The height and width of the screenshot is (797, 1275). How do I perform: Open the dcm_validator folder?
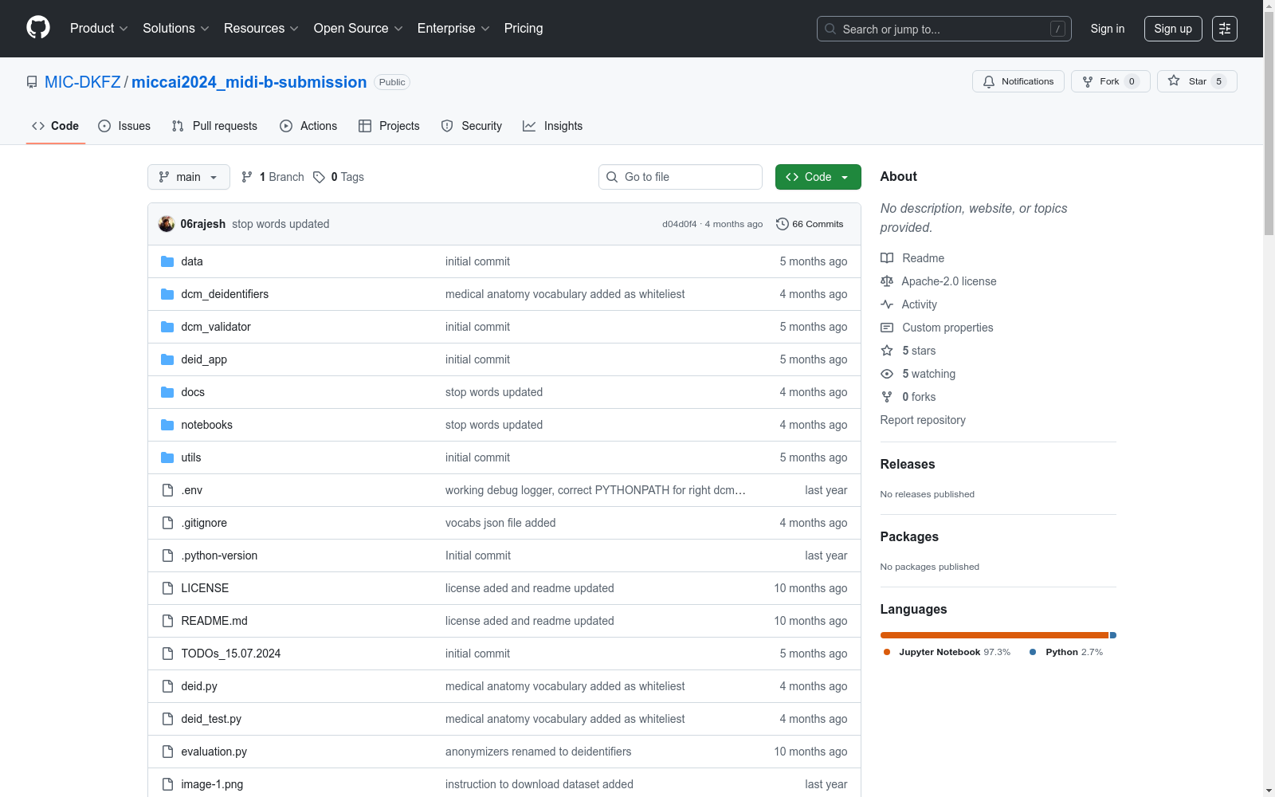(x=216, y=327)
